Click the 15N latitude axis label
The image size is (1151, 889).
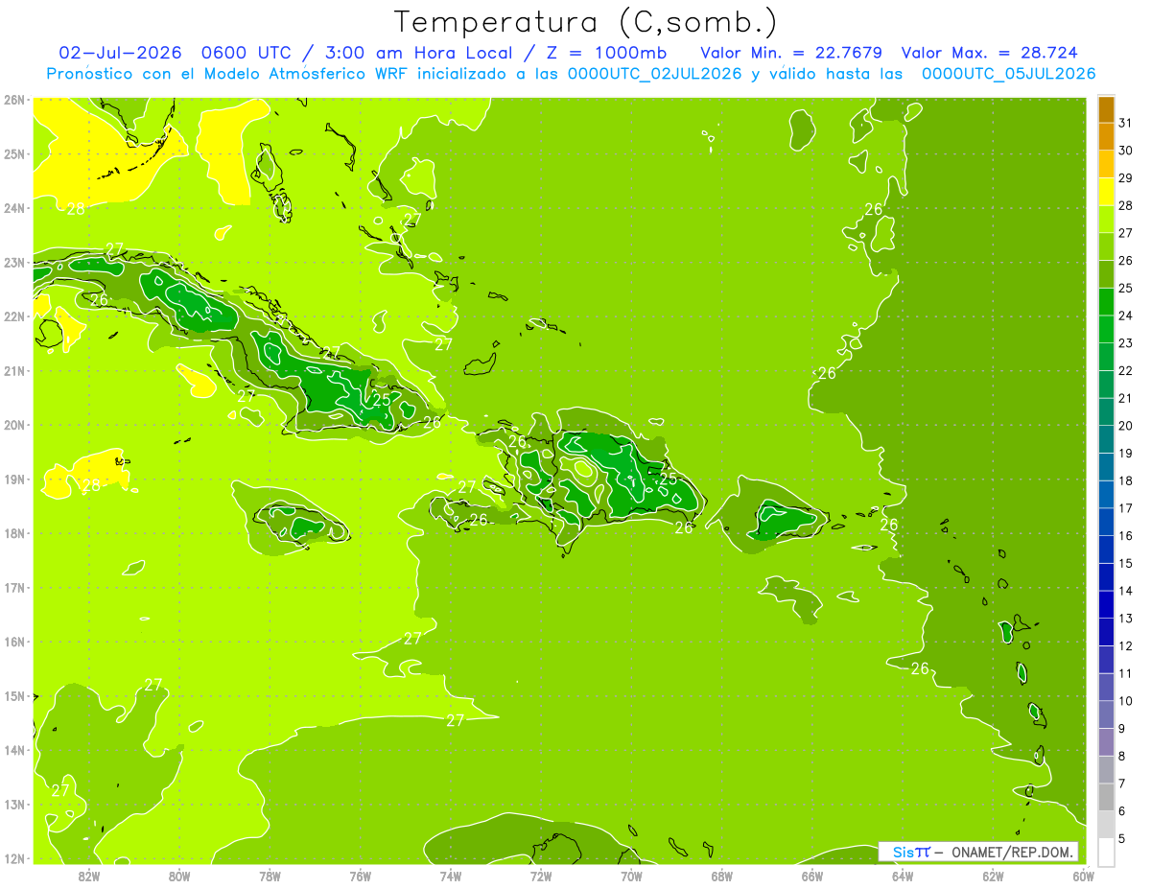(14, 696)
